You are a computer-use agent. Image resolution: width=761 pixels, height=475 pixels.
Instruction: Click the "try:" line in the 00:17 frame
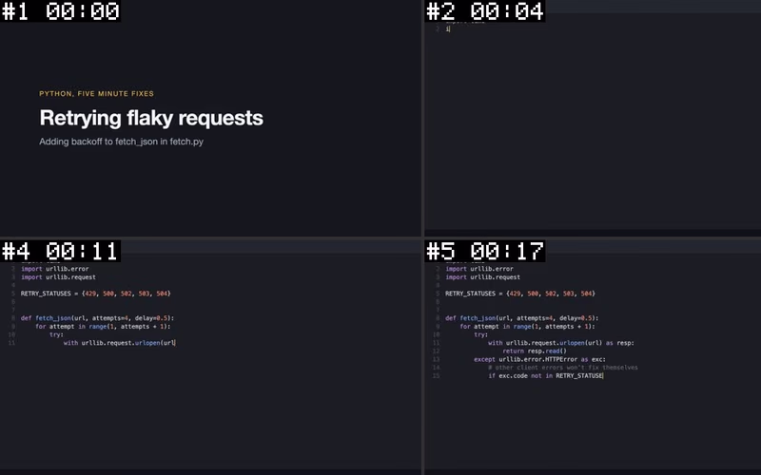tap(481, 334)
